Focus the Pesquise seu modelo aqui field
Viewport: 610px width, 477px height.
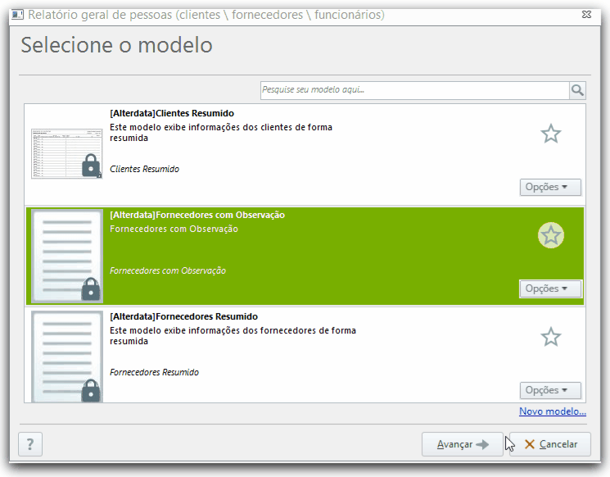pyautogui.click(x=414, y=90)
